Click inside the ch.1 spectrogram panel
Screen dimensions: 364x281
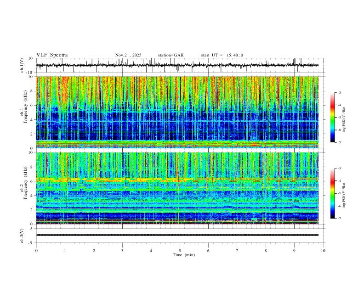pyautogui.click(x=177, y=112)
